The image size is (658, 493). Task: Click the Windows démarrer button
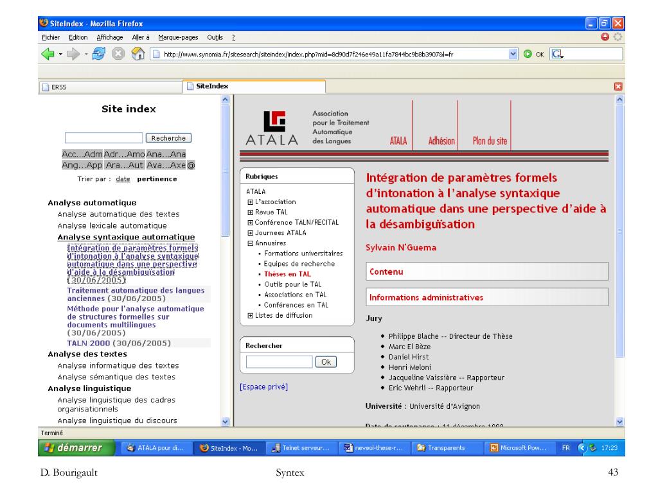point(76,447)
